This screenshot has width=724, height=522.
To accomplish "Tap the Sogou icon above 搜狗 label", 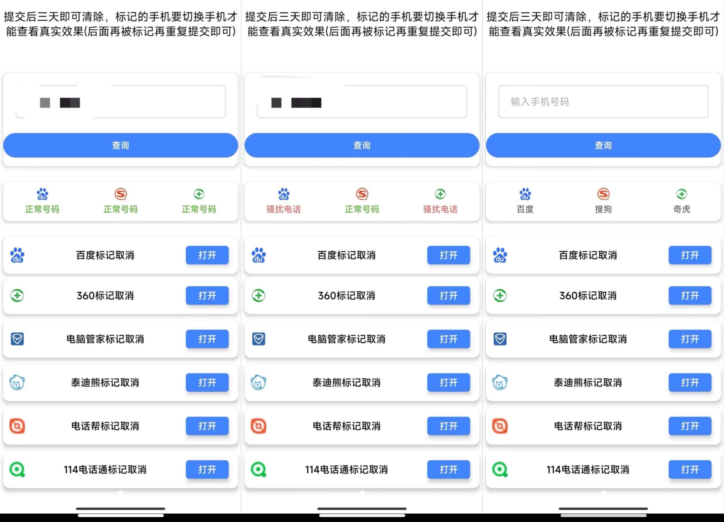I will point(603,194).
